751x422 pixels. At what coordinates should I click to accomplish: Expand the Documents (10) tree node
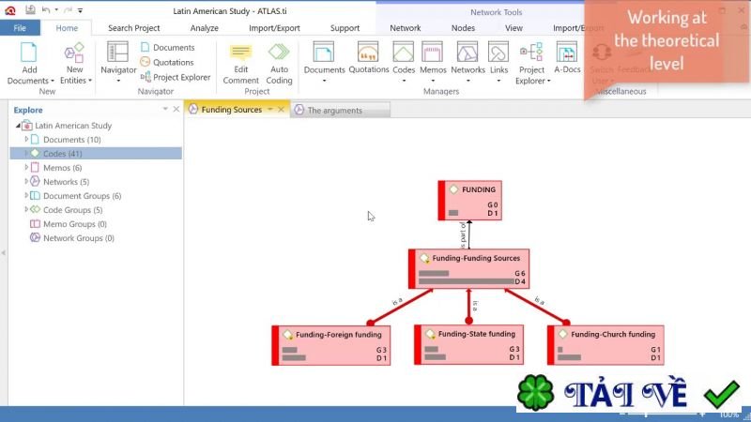(x=26, y=139)
